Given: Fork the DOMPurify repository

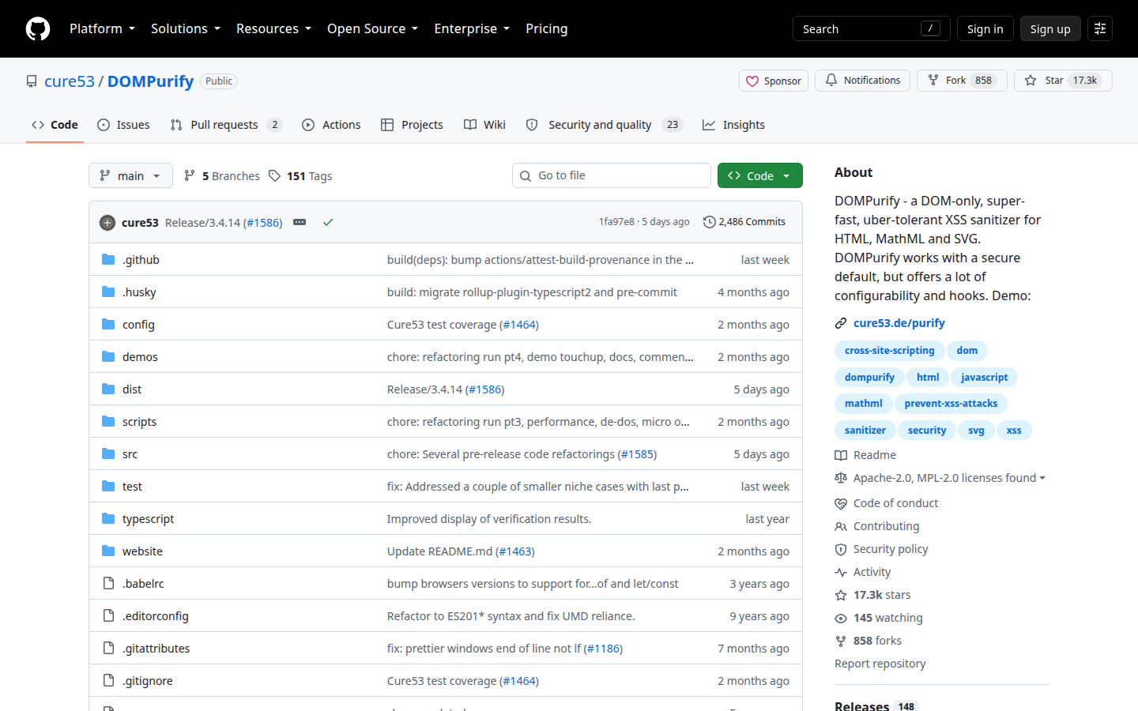Looking at the screenshot, I should pos(962,81).
